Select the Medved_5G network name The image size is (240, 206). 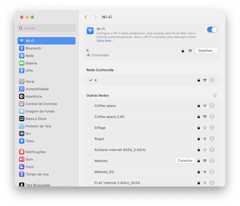point(104,172)
